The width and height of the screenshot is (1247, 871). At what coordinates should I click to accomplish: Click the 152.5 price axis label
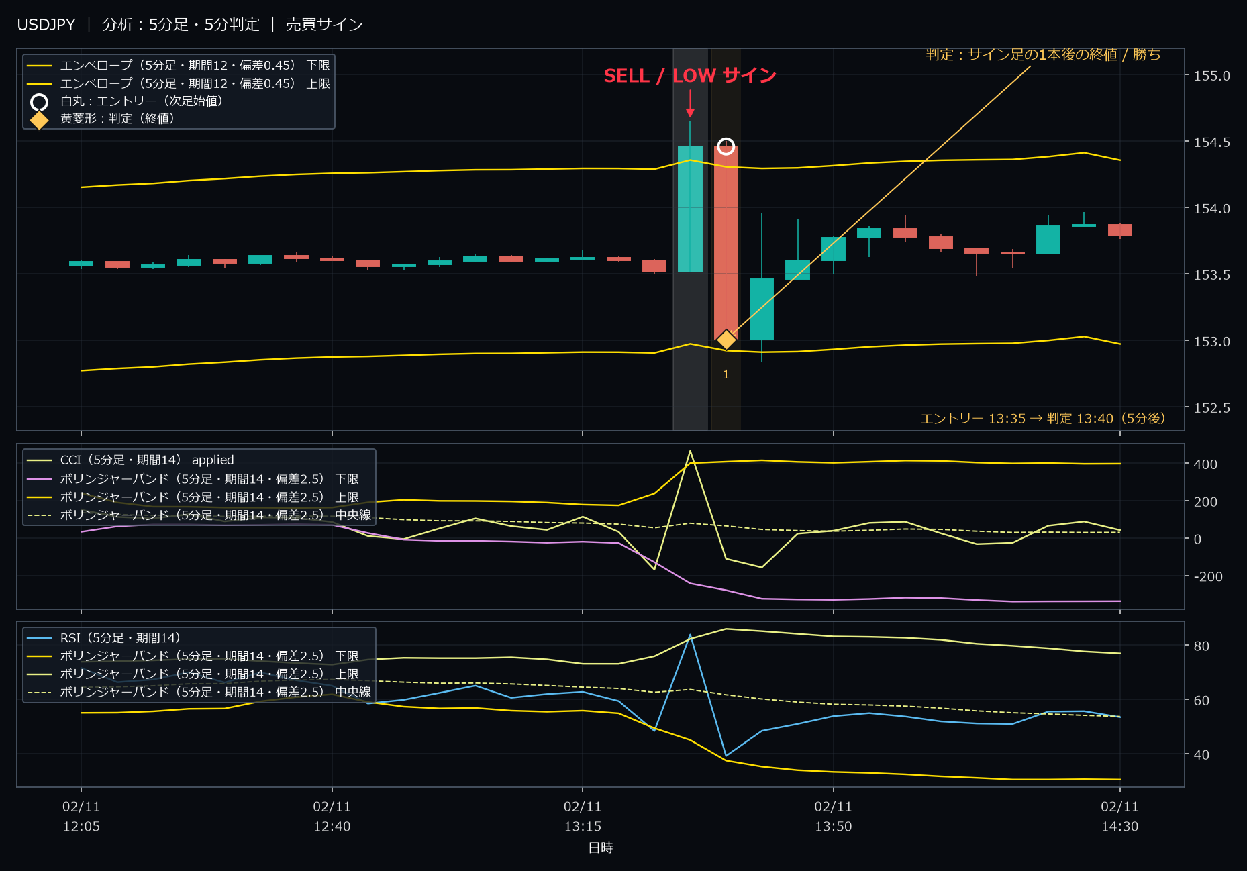(x=1211, y=408)
